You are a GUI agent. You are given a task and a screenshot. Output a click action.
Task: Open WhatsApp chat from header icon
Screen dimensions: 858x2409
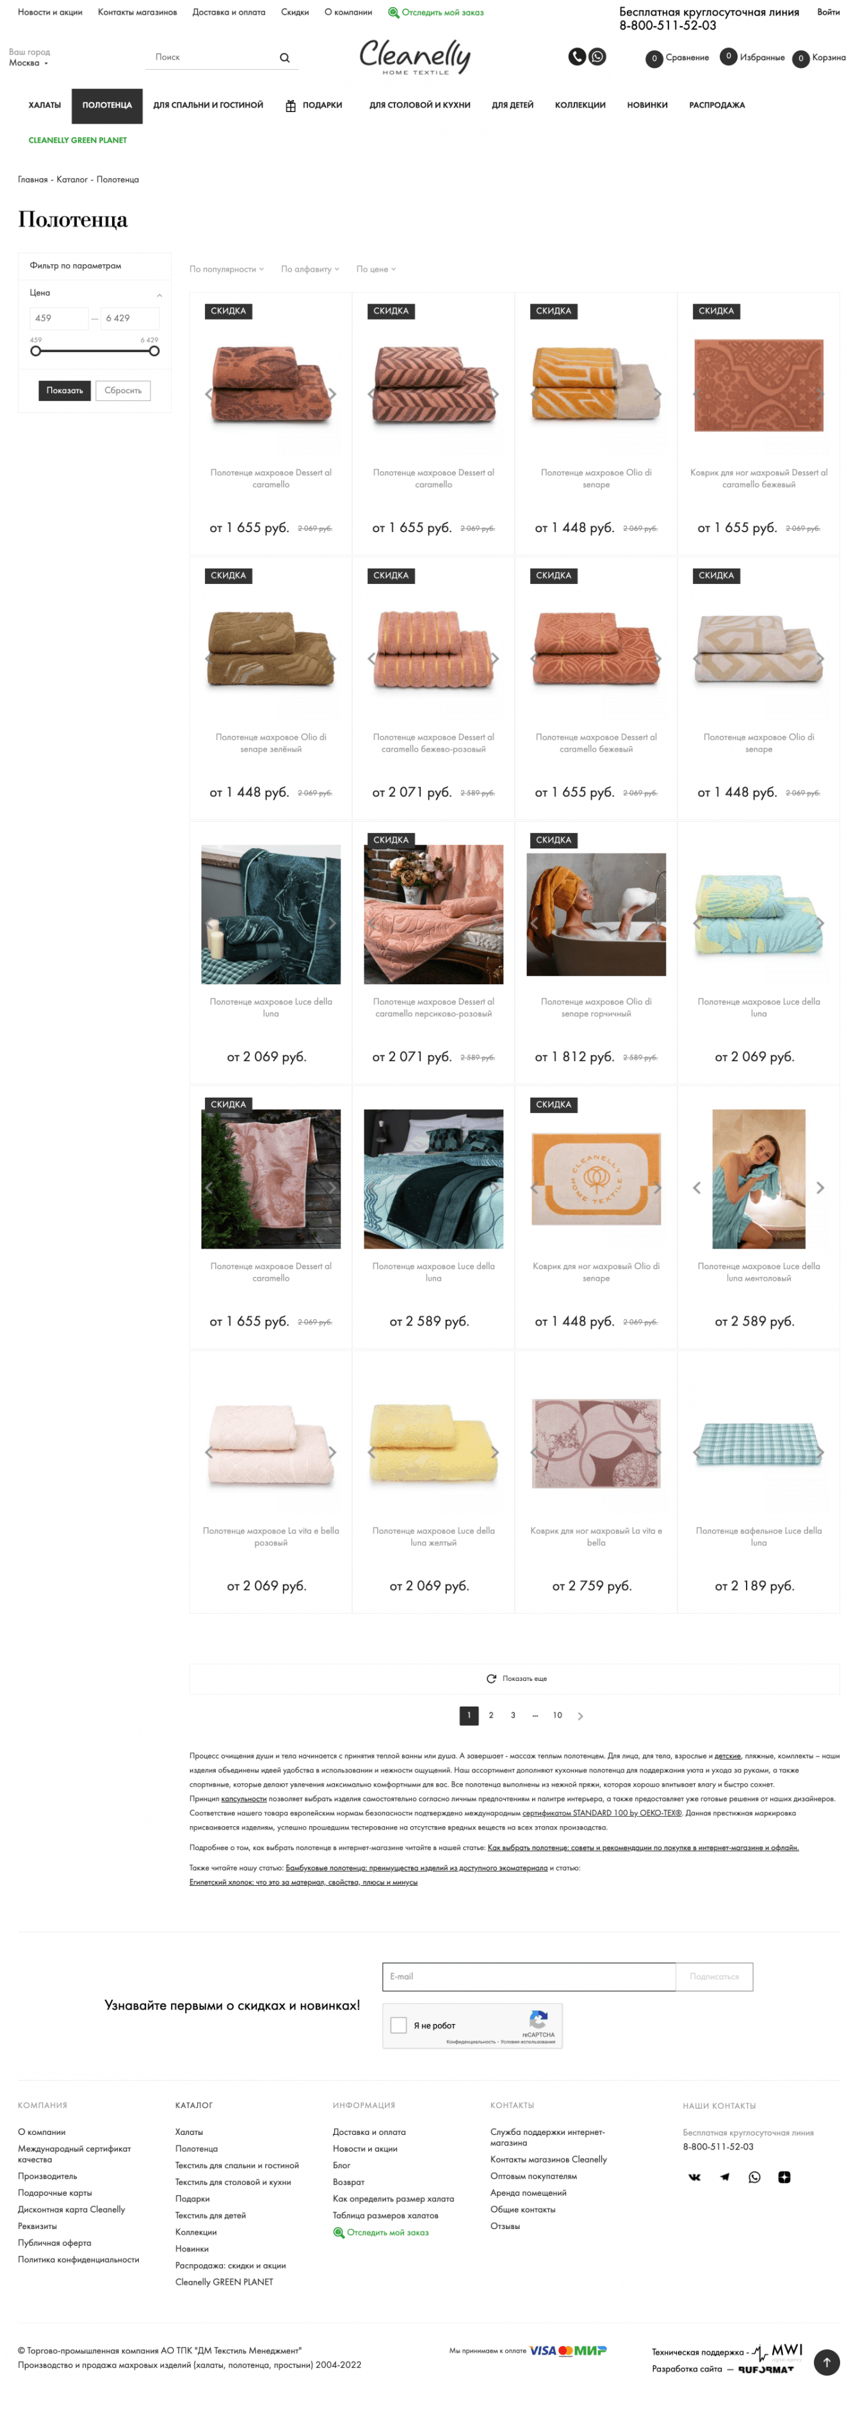click(597, 57)
